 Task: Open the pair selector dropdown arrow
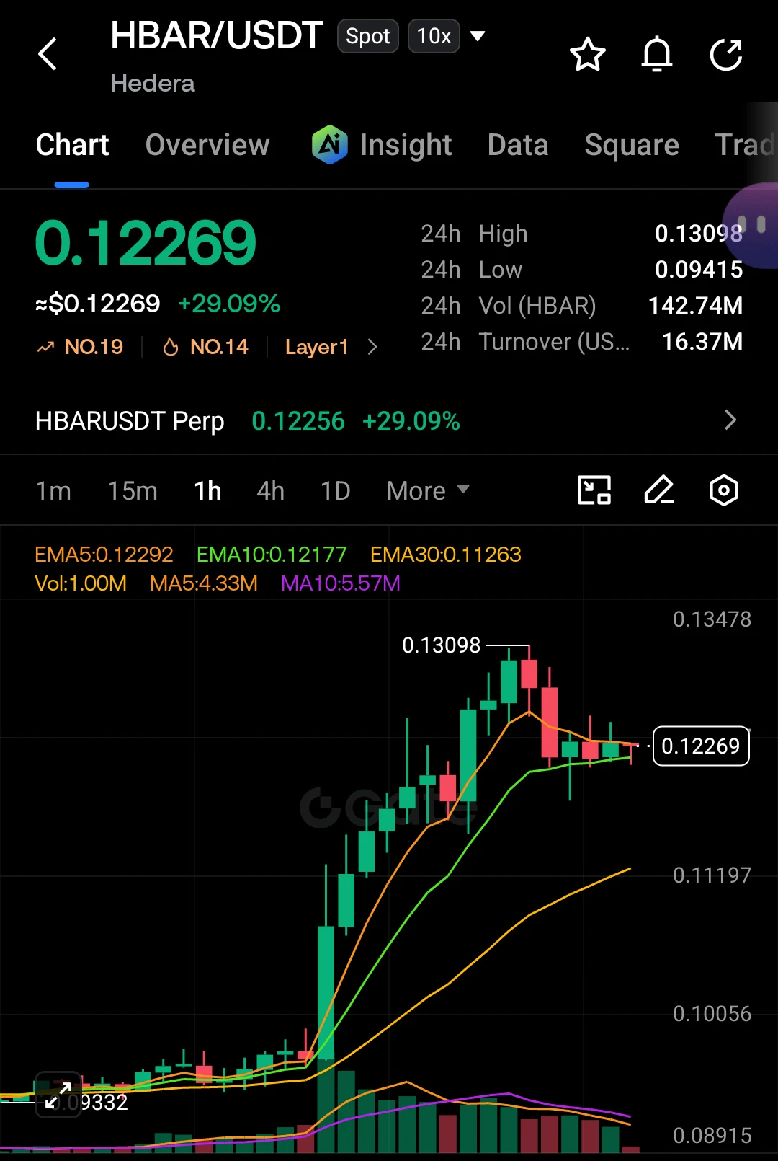point(478,35)
